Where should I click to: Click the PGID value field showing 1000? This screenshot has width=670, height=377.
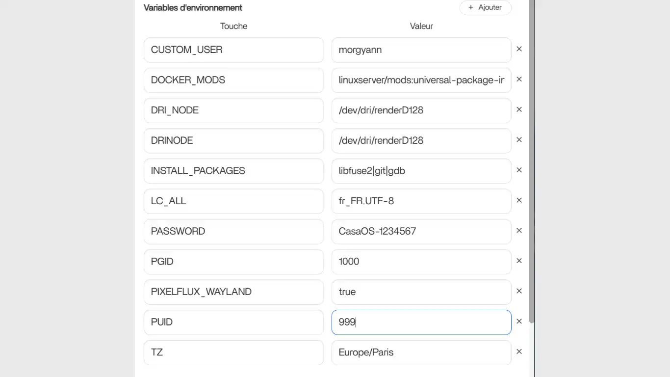pyautogui.click(x=421, y=262)
